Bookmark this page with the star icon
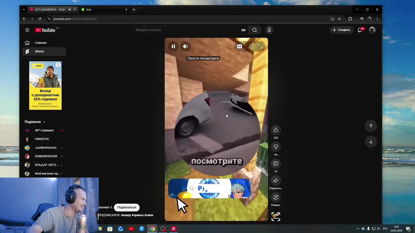This screenshot has height=233, width=415. coord(339,19)
